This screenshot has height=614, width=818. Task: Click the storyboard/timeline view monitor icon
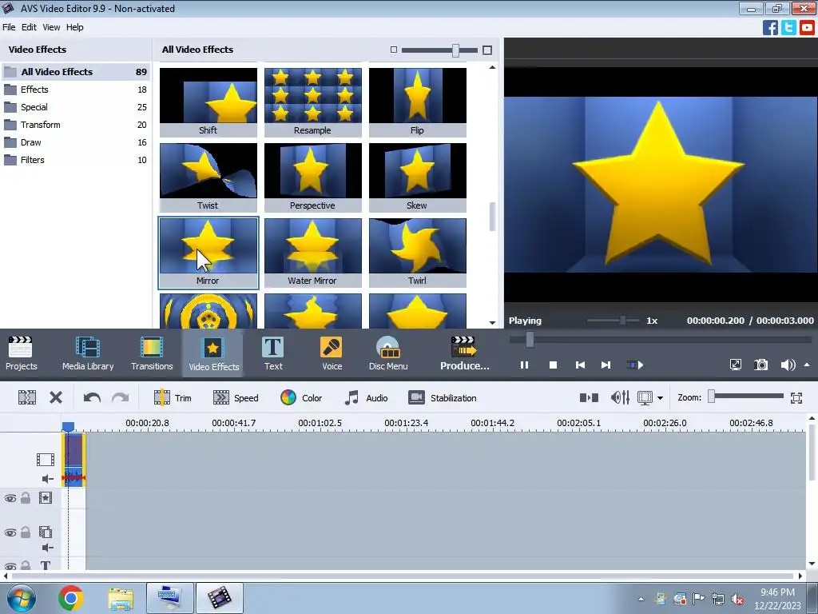645,398
